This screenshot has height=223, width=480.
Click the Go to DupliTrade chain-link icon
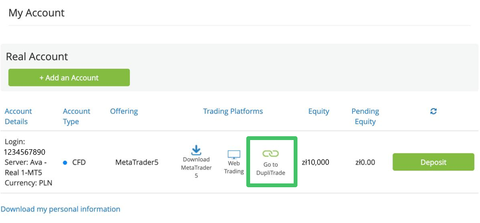click(x=271, y=154)
